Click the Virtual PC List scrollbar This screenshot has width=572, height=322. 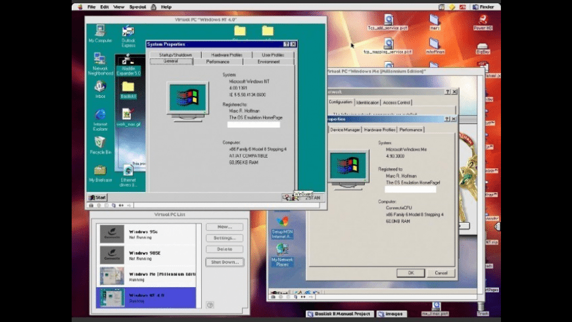pos(199,266)
